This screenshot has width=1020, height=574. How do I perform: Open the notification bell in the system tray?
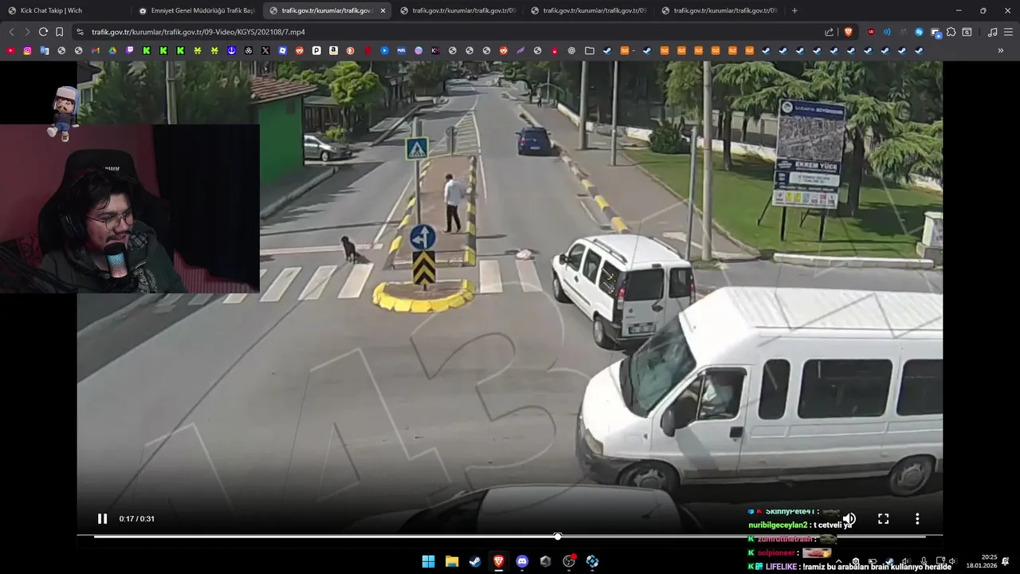coord(1006,561)
